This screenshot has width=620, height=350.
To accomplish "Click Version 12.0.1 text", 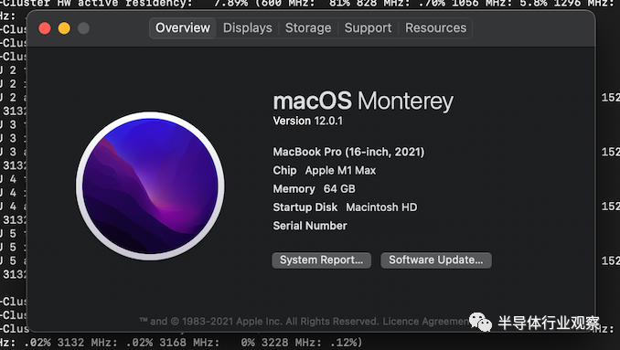I will coord(307,121).
